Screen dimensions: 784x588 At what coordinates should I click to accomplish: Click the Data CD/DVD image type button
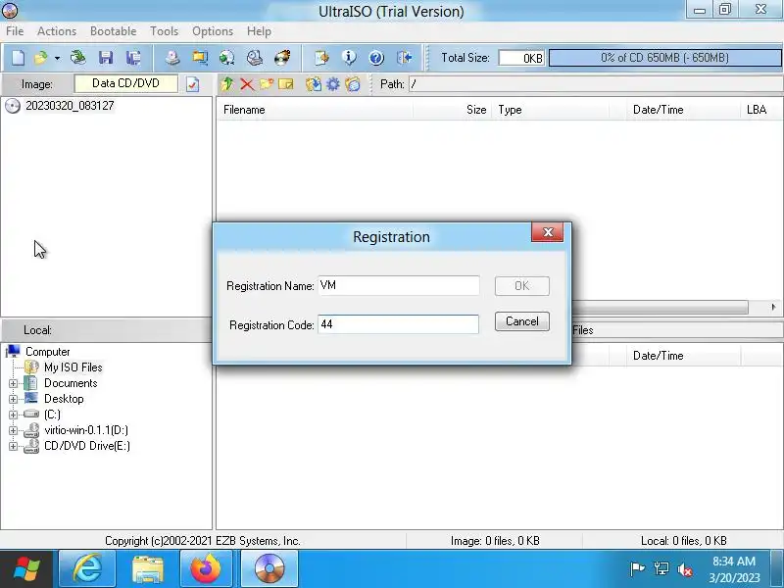click(x=125, y=83)
